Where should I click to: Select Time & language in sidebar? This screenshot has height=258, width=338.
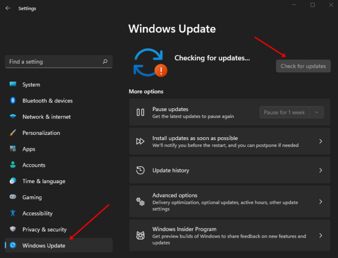(x=43, y=181)
